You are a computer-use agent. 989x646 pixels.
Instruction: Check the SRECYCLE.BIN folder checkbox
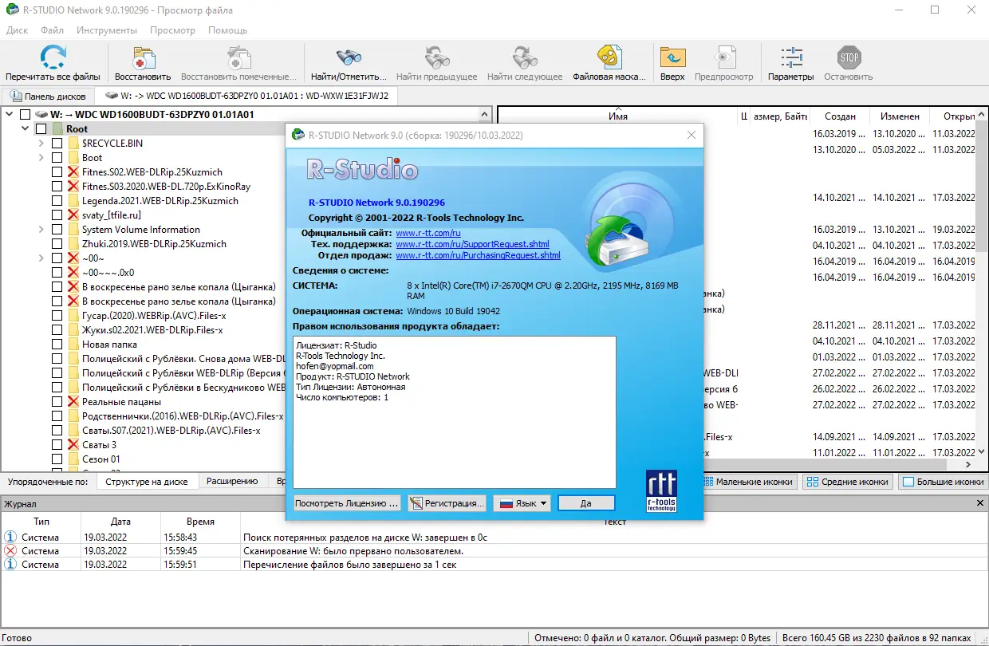click(55, 143)
